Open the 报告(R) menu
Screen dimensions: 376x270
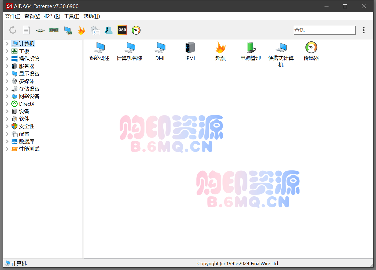click(52, 16)
